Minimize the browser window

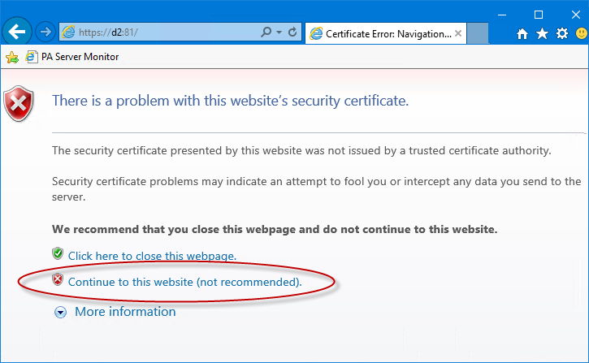point(500,14)
